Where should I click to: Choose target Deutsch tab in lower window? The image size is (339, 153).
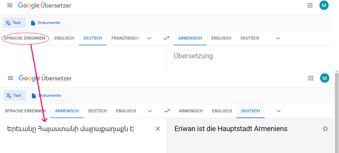click(x=251, y=111)
